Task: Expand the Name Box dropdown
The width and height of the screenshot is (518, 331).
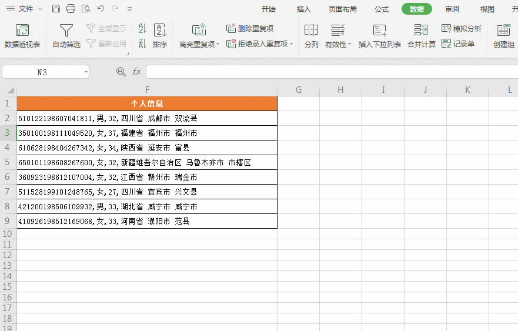Action: pyautogui.click(x=86, y=72)
